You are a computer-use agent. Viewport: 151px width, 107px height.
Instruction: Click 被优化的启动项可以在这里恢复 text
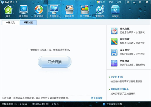(126, 81)
